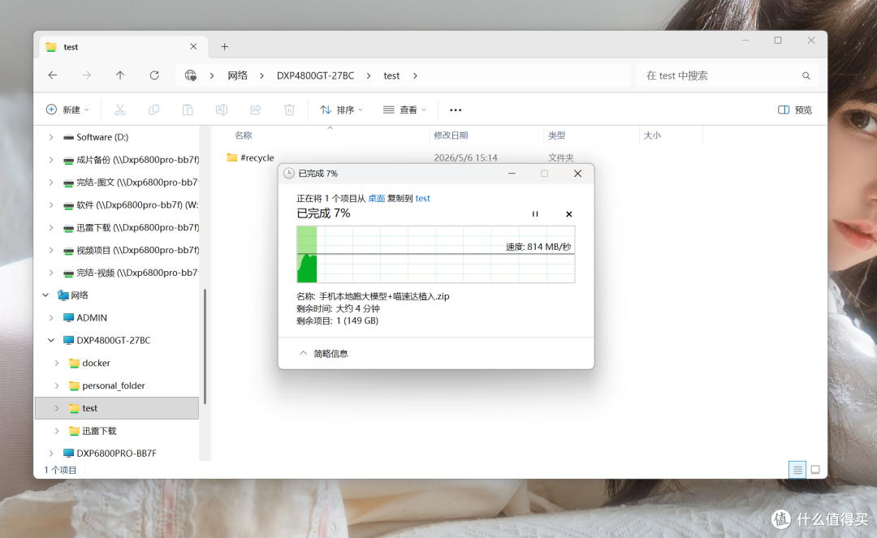Open 迅雷下载 folder under DXP4800GT-27BC
877x538 pixels.
pyautogui.click(x=93, y=431)
